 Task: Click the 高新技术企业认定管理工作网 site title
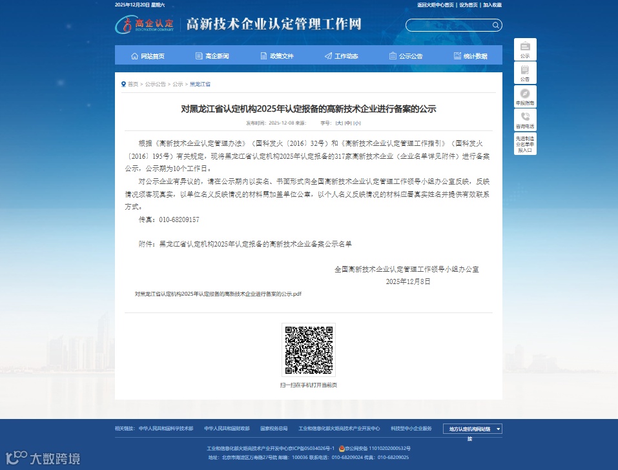click(274, 24)
